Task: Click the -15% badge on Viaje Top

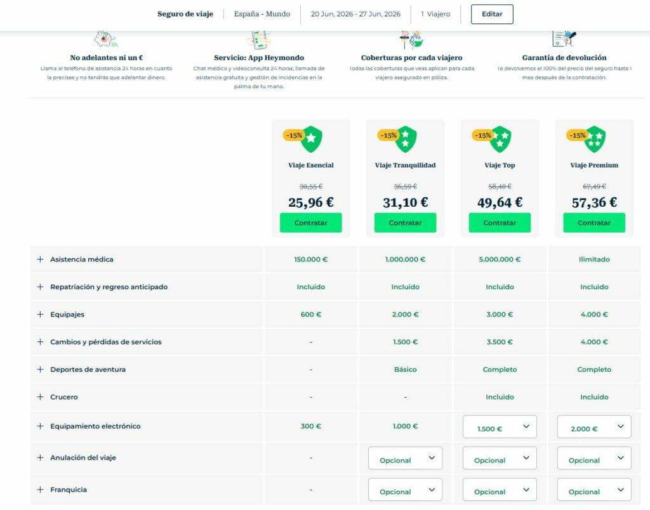Action: [482, 136]
